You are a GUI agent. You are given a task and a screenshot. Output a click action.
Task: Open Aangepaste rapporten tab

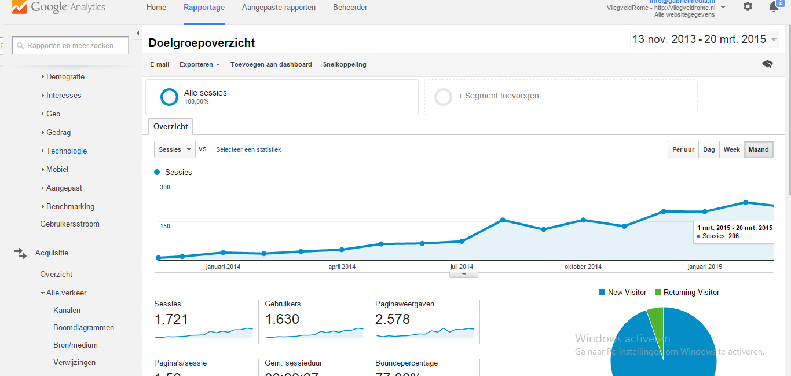(x=279, y=8)
